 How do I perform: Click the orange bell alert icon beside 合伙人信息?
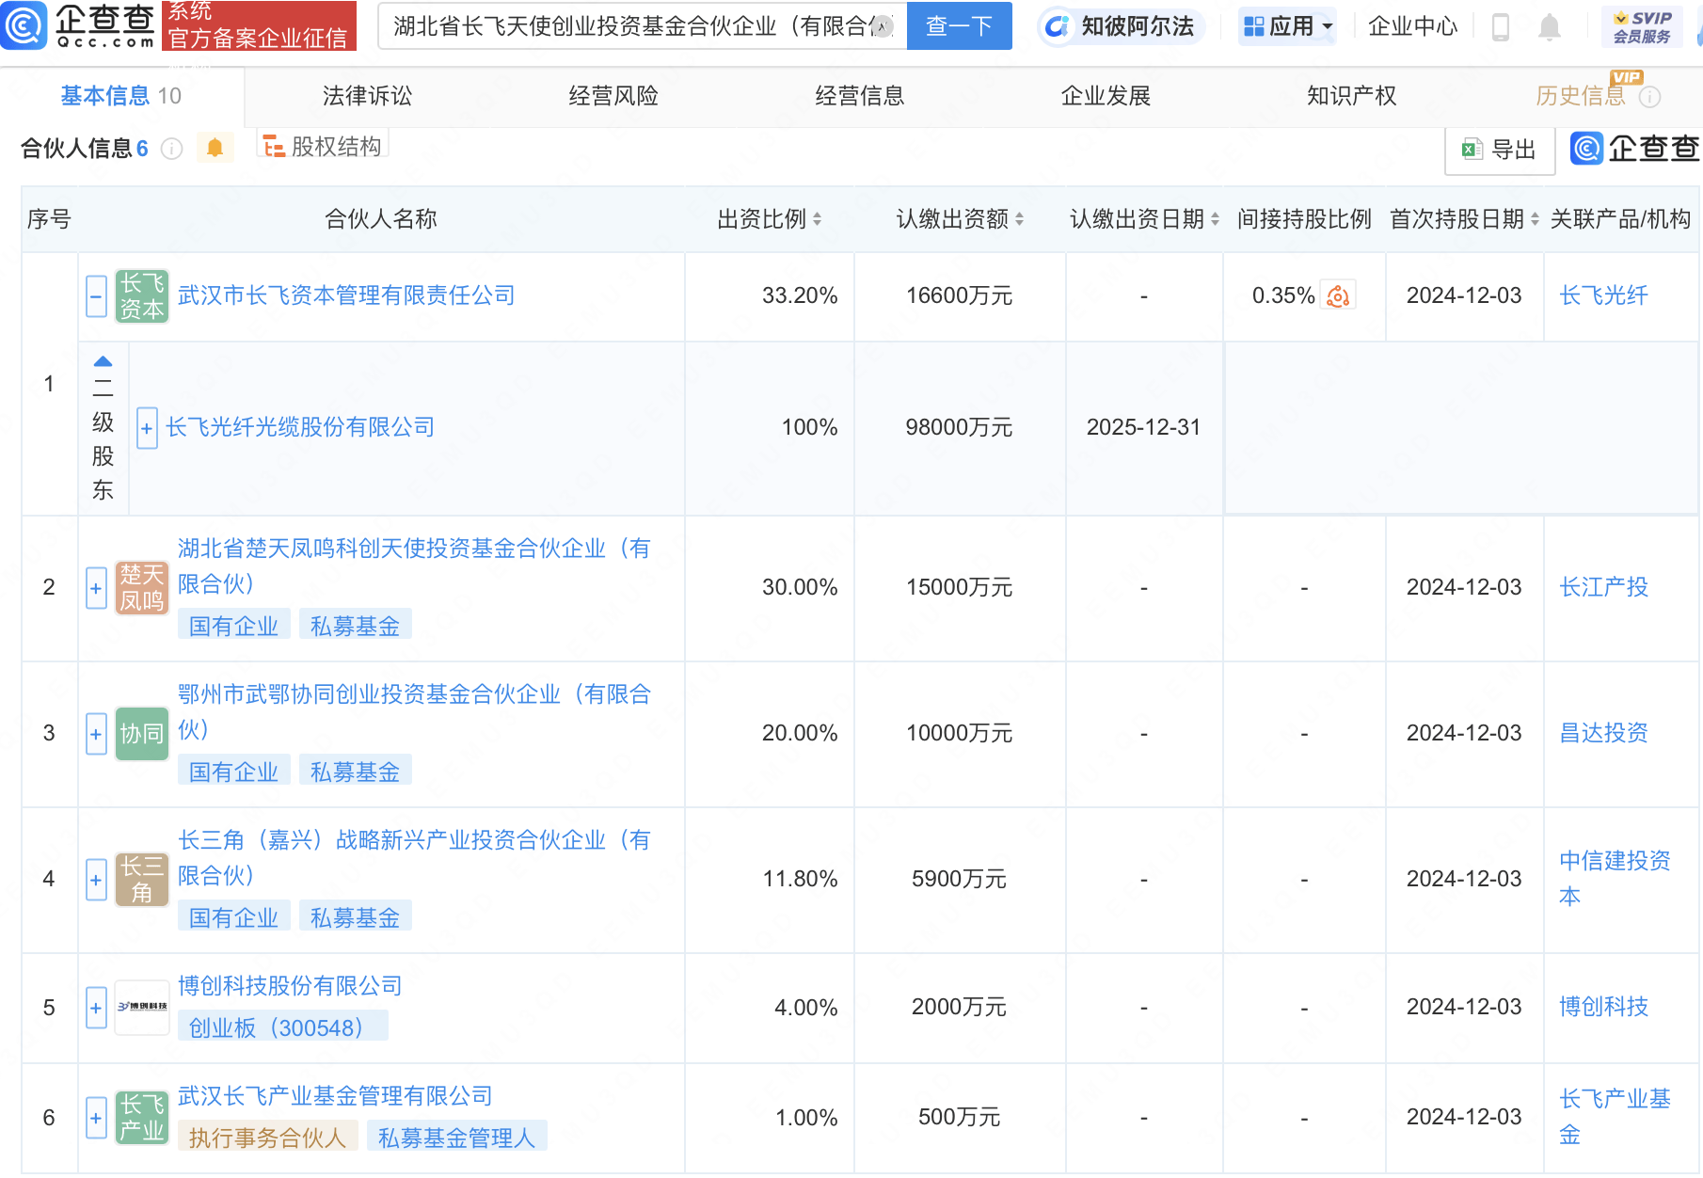215,148
